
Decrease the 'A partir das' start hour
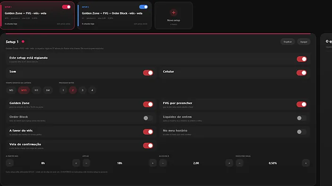(x=10, y=163)
